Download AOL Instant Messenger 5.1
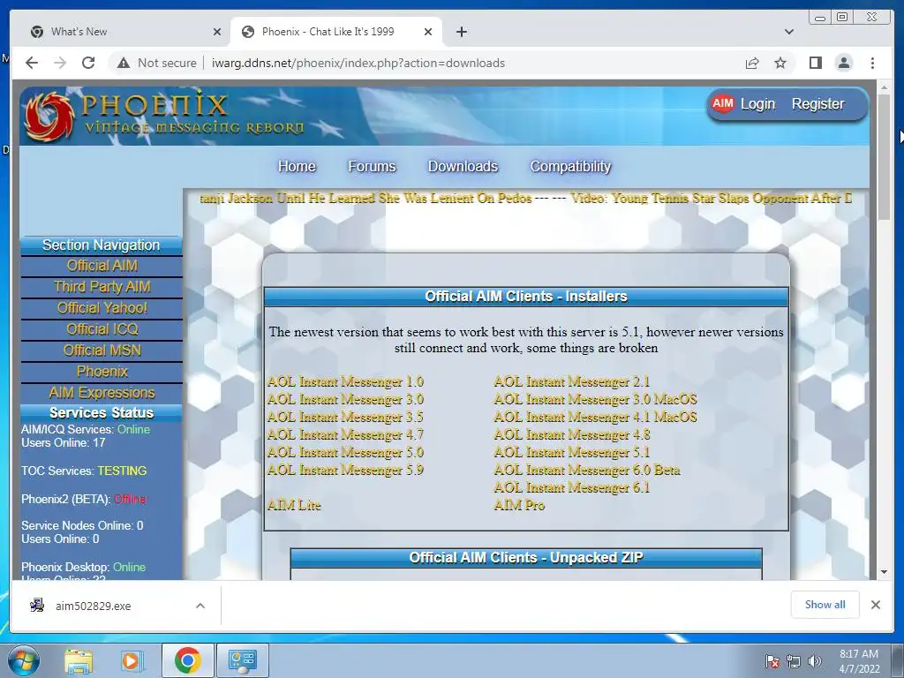This screenshot has width=904, height=678. (x=572, y=453)
